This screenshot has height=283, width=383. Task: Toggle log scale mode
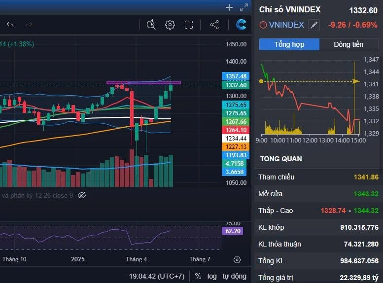[x=212, y=277]
